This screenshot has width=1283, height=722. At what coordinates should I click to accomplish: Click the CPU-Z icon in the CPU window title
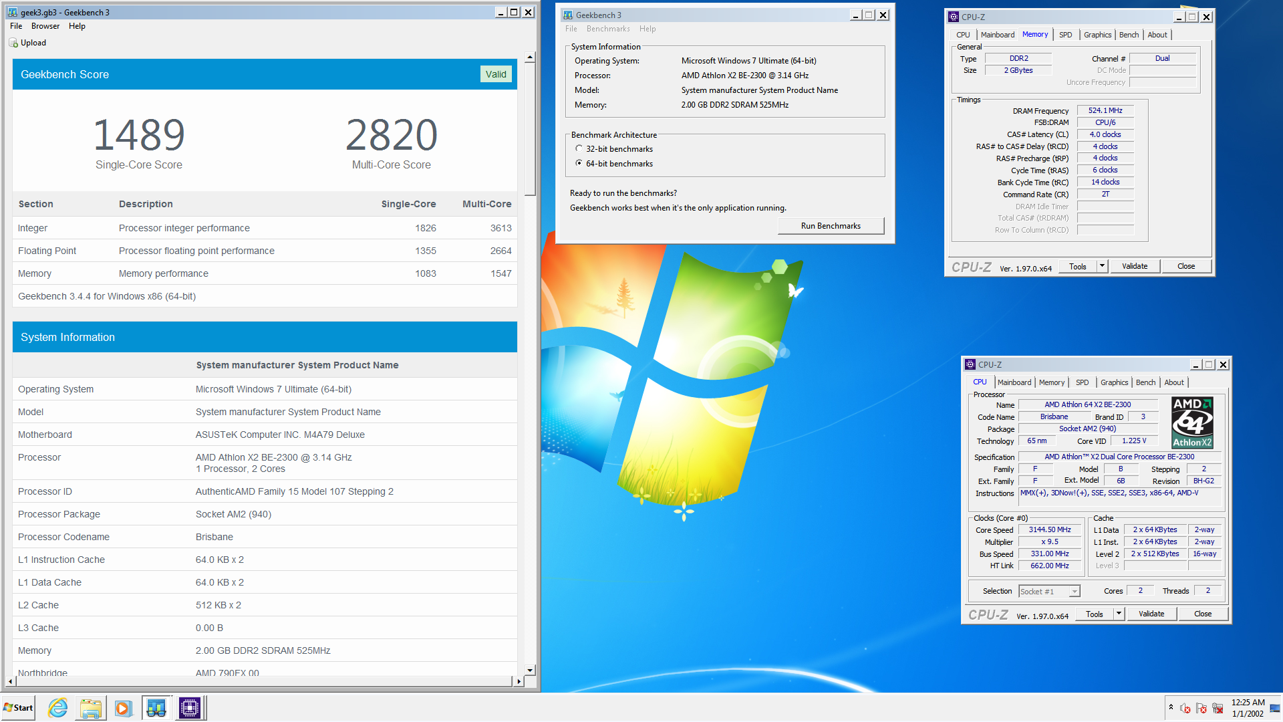pos(970,365)
